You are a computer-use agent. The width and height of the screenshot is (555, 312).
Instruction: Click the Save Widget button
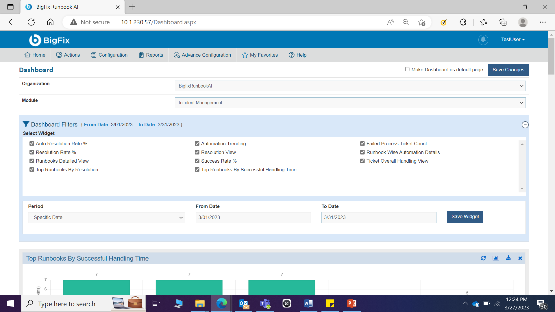(465, 217)
